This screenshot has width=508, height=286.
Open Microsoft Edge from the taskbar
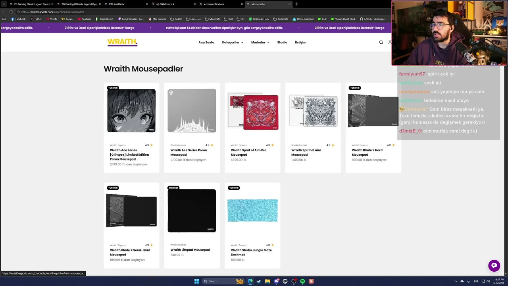(250, 281)
